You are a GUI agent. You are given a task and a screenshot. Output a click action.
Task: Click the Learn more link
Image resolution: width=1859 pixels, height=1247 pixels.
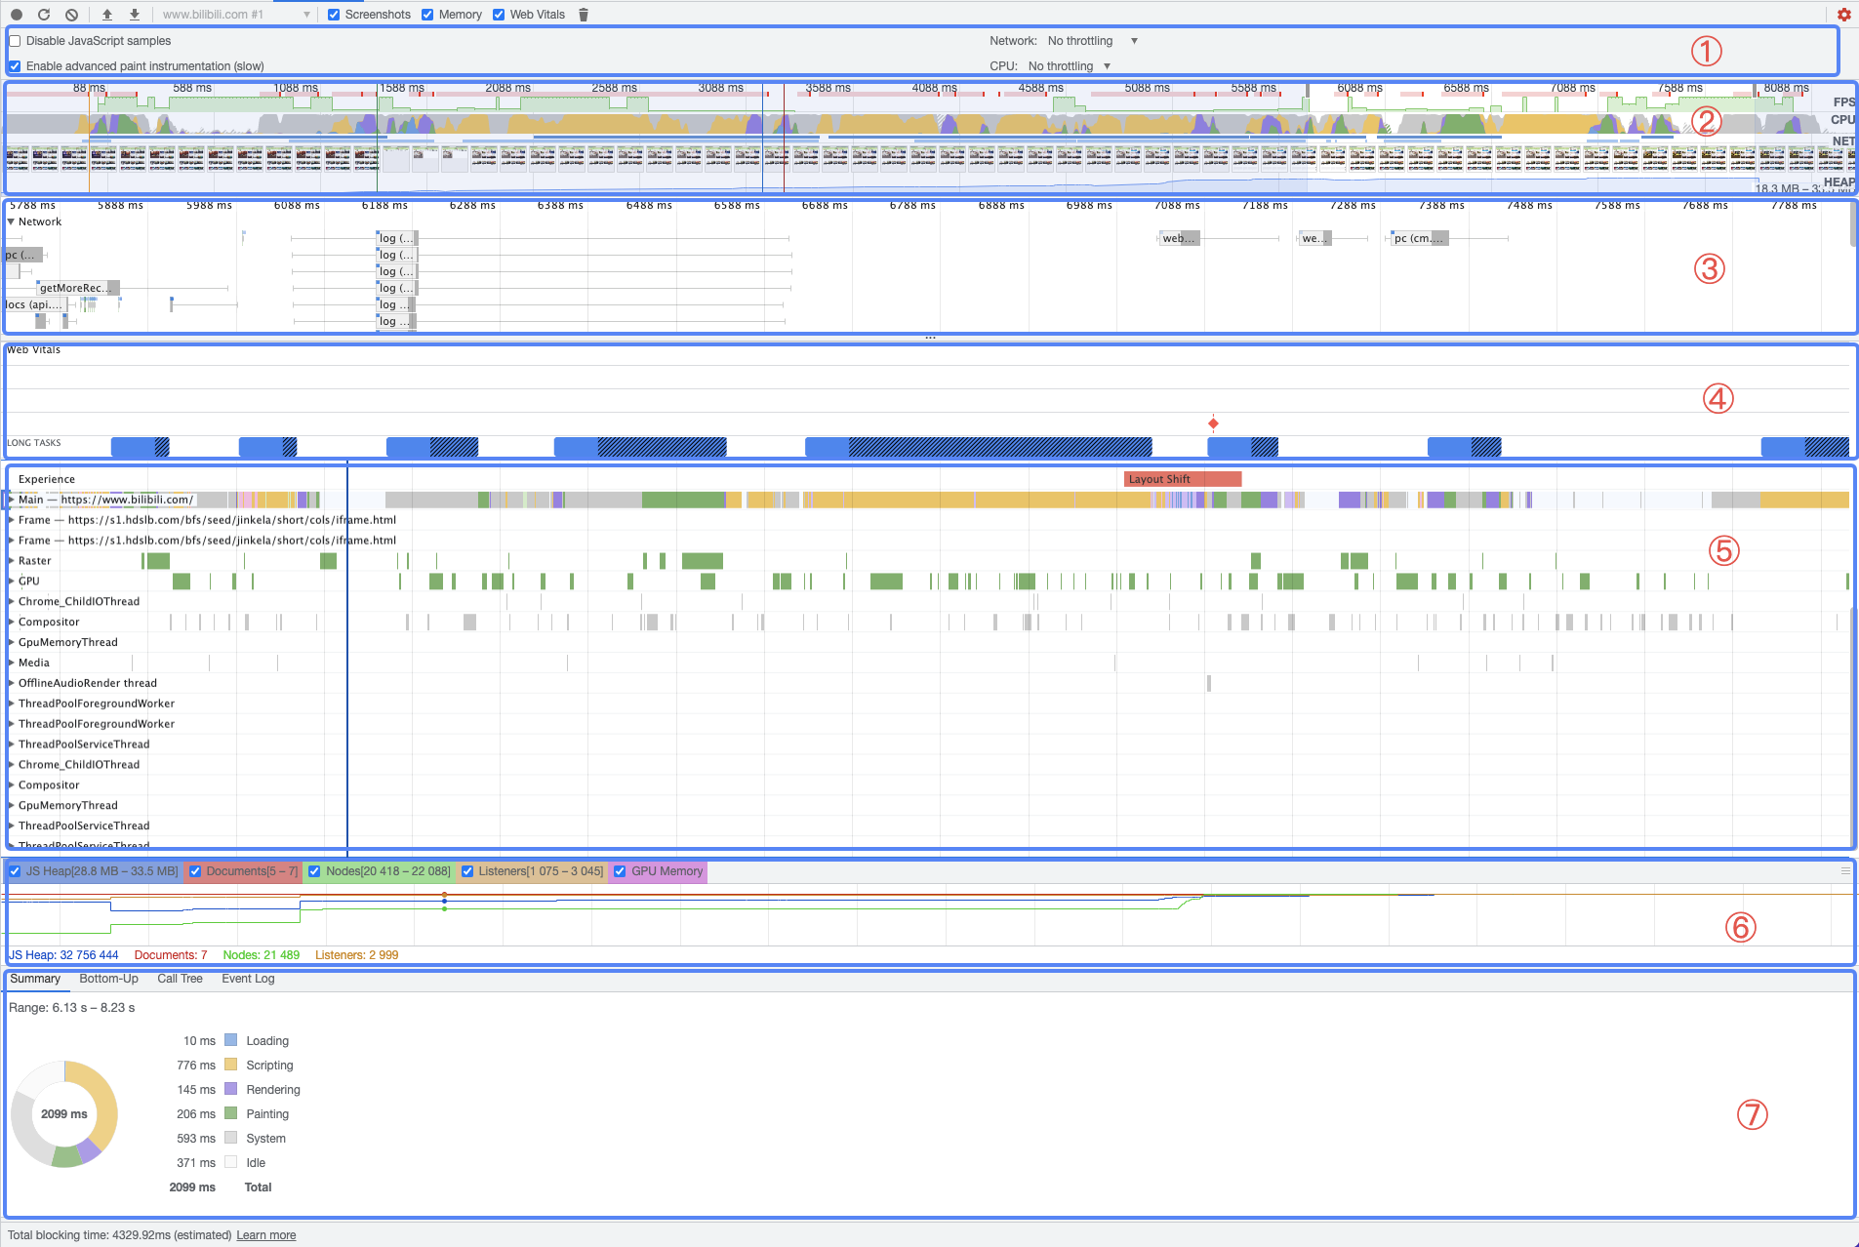(266, 1235)
